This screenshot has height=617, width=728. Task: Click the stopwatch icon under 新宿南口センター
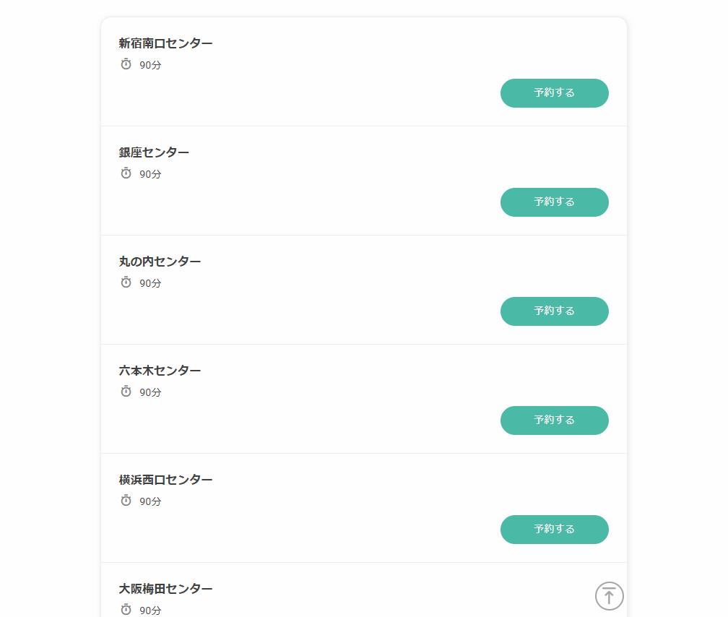click(126, 64)
